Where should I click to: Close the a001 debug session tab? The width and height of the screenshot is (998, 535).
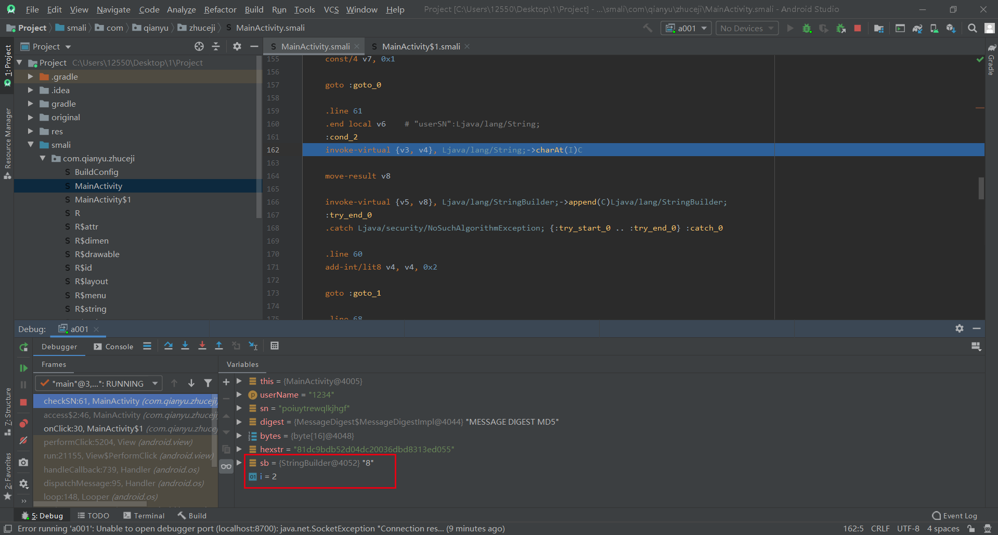(x=96, y=329)
